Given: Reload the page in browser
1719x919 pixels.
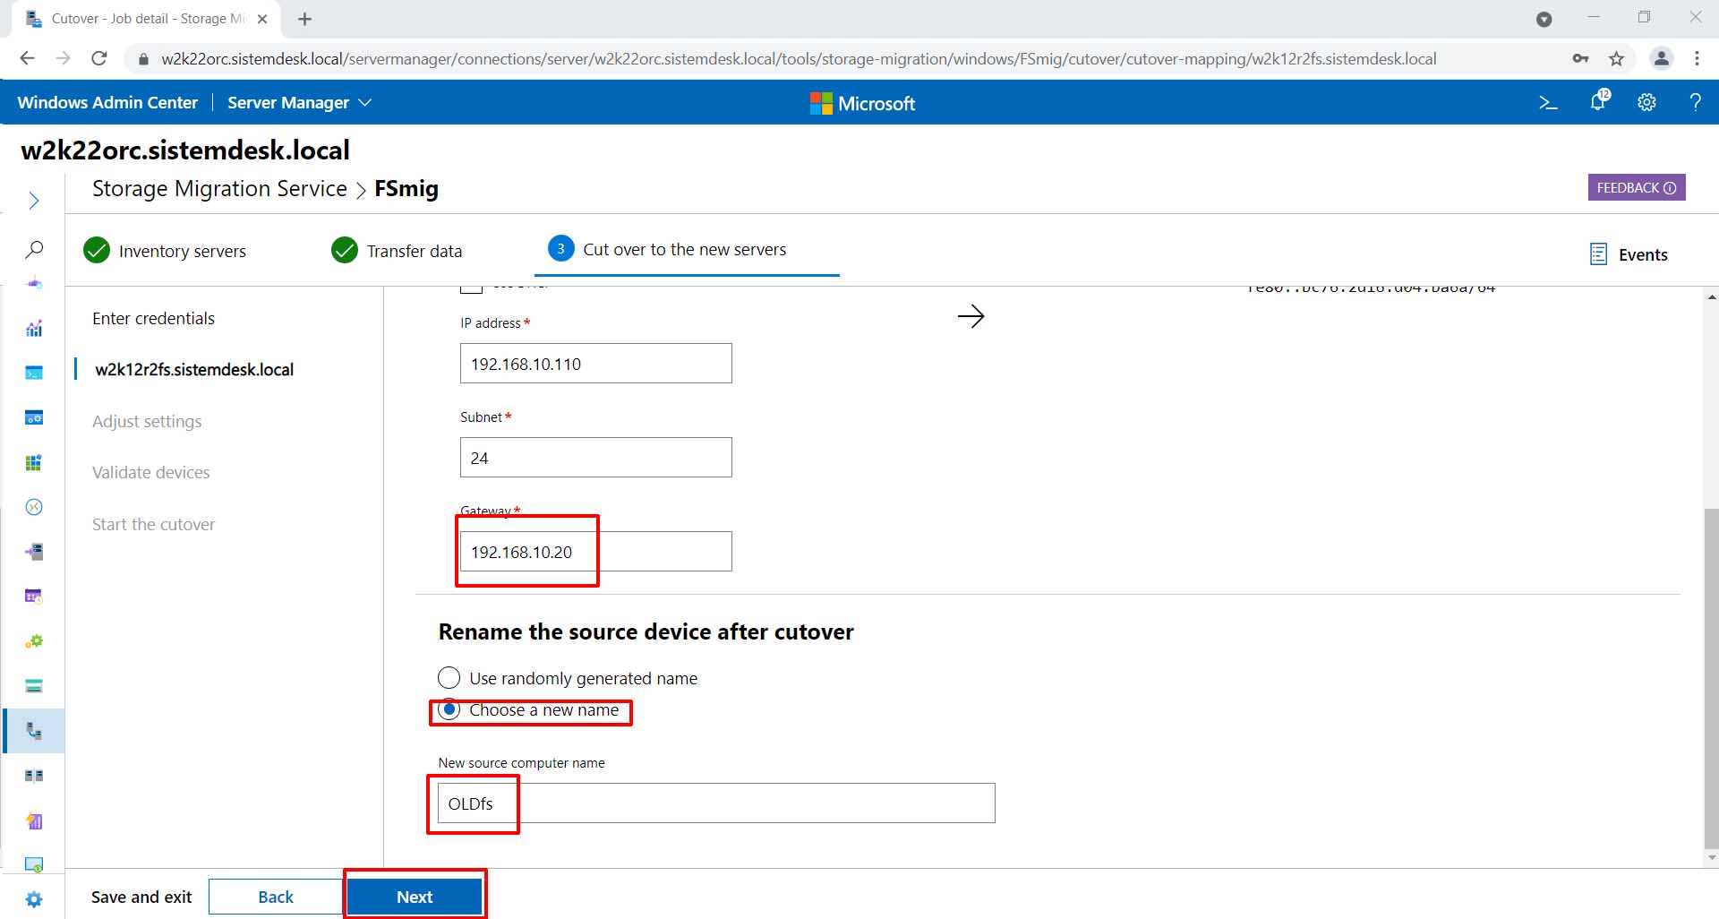Looking at the screenshot, I should point(99,59).
